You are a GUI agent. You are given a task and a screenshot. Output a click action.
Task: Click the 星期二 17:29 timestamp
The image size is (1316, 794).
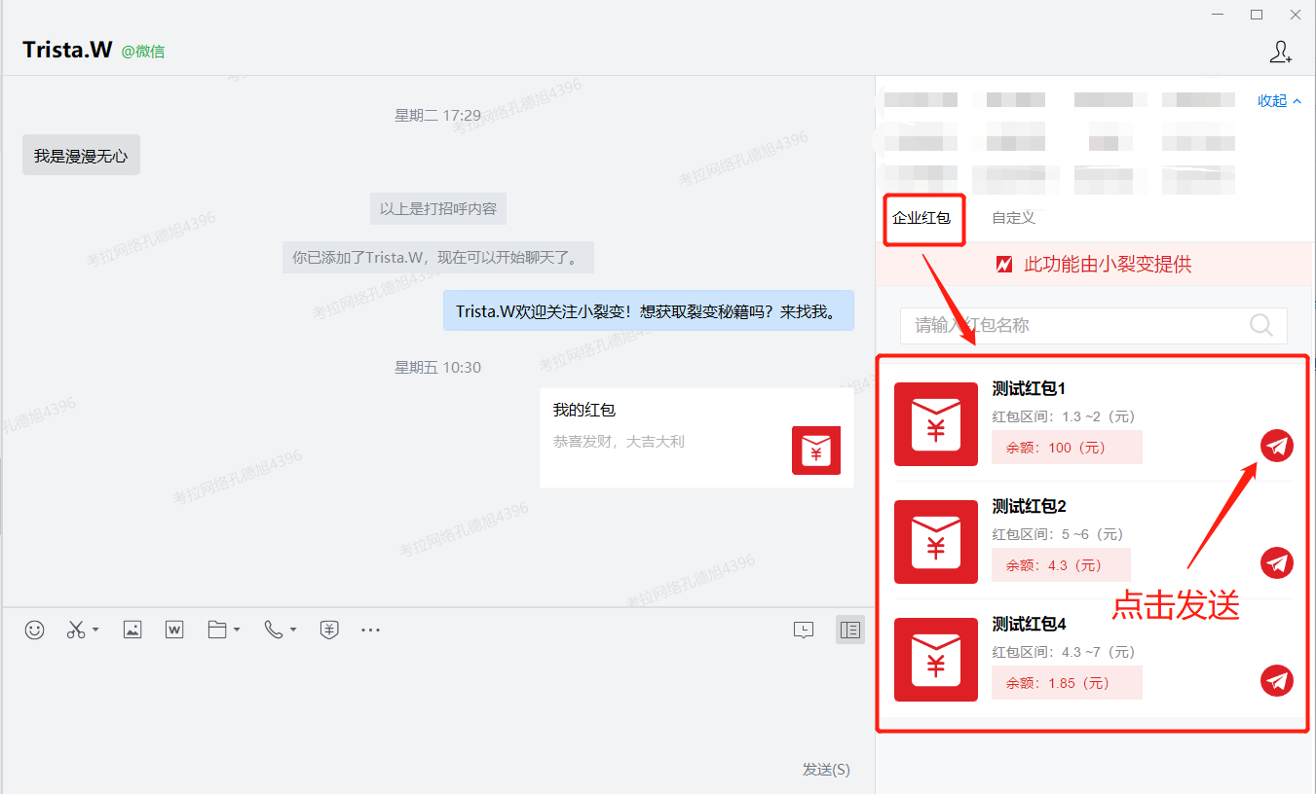437,116
